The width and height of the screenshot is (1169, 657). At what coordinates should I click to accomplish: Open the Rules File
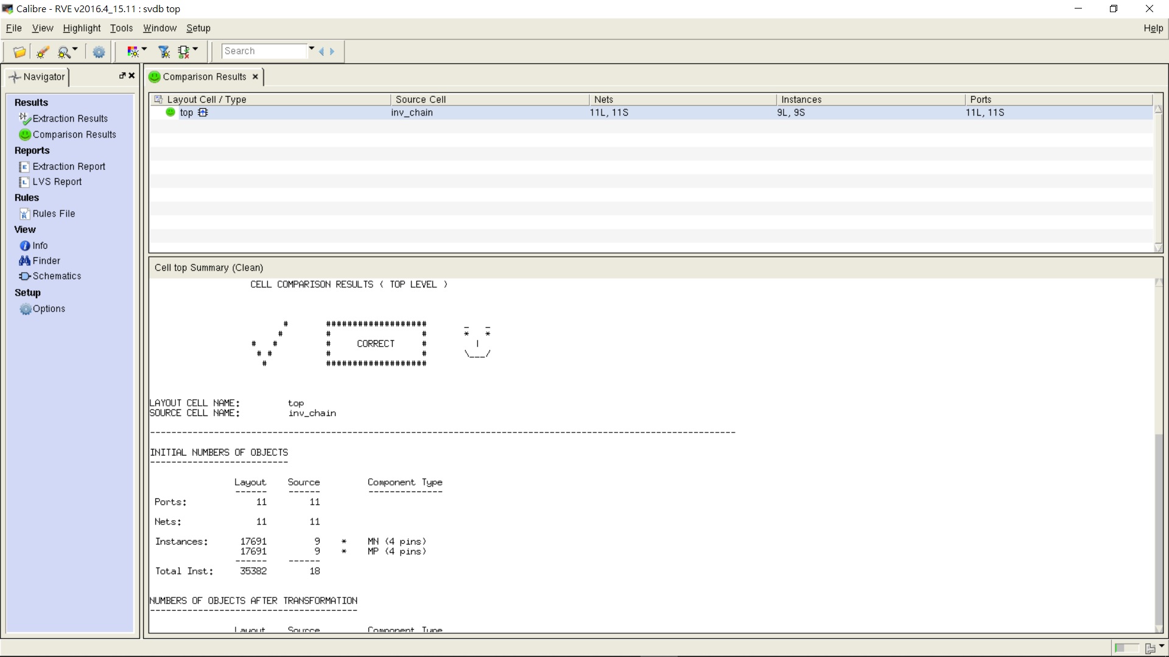point(54,214)
